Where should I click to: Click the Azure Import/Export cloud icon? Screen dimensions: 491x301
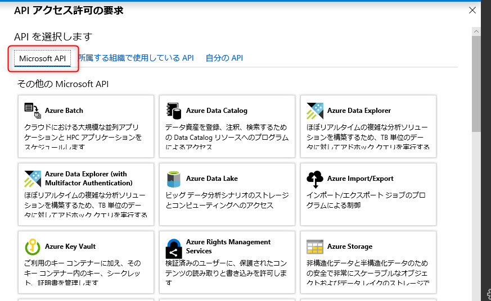click(x=315, y=179)
